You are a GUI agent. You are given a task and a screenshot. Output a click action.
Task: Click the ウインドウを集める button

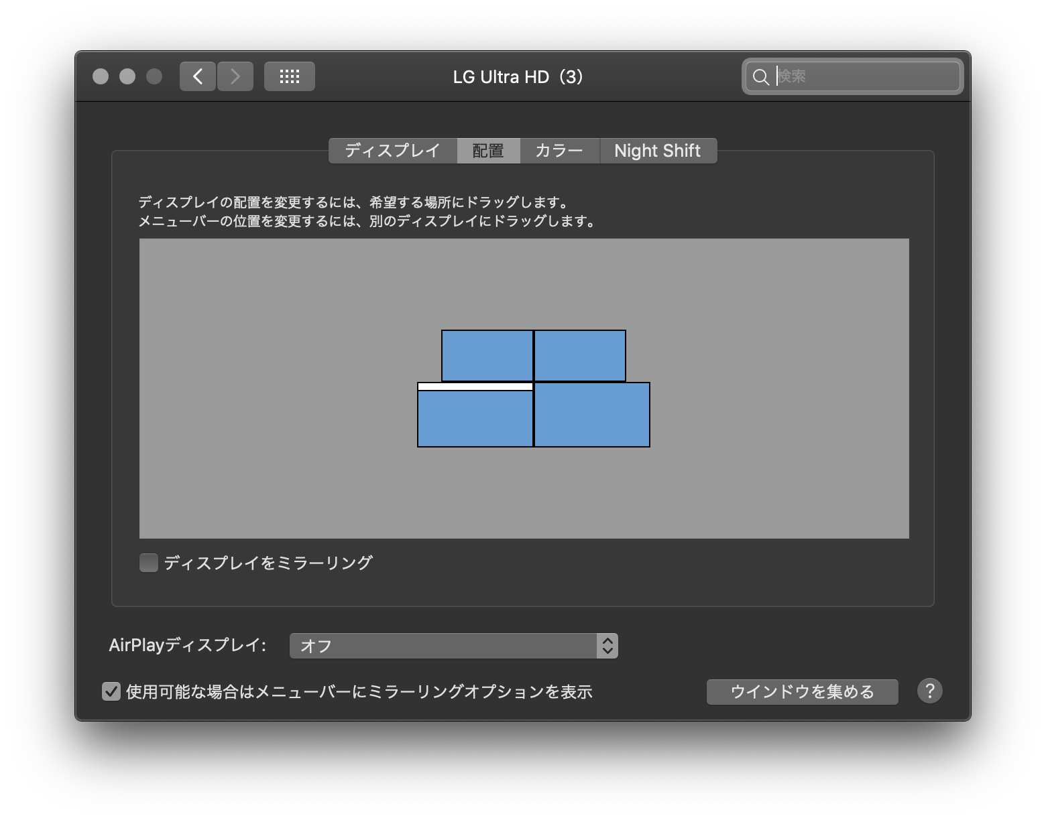pyautogui.click(x=802, y=691)
